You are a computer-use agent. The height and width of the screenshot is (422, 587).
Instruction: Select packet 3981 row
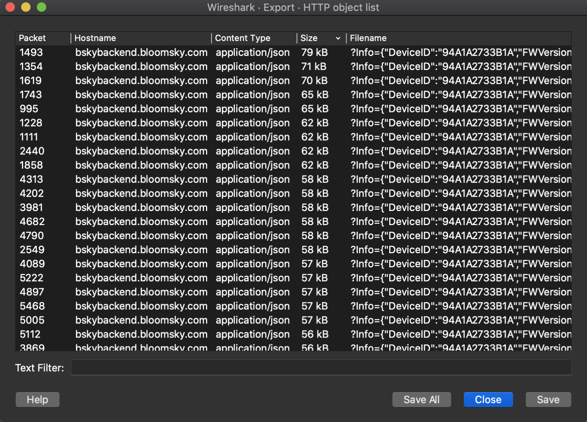(x=294, y=207)
